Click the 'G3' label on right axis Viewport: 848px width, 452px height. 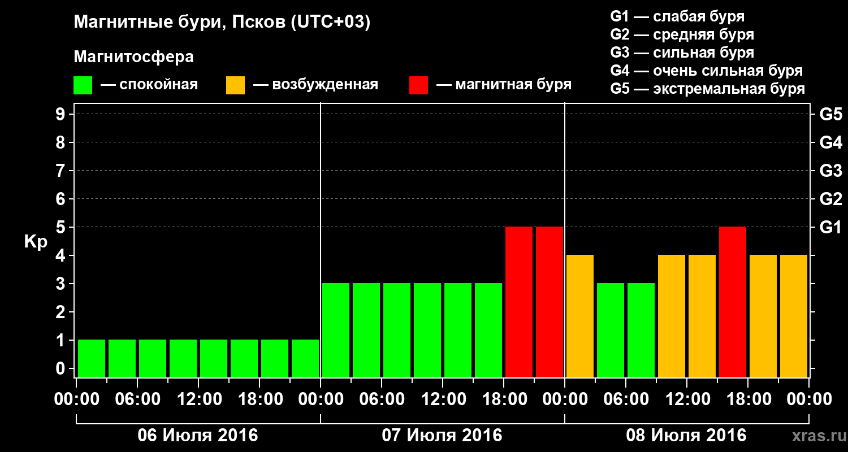pyautogui.click(x=831, y=171)
